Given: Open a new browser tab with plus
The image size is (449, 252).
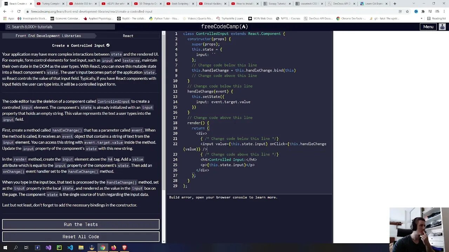Looking at the screenshot, I should 395,4.
